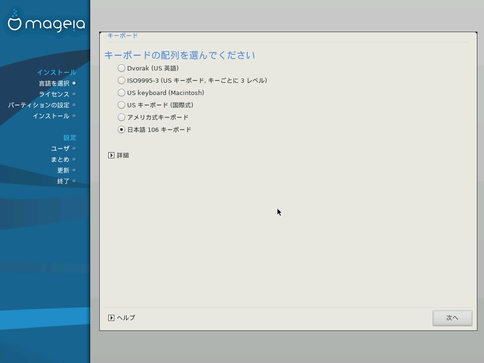Click インストール step under install heading
Screen dimensions: 484x363
(x=51, y=116)
